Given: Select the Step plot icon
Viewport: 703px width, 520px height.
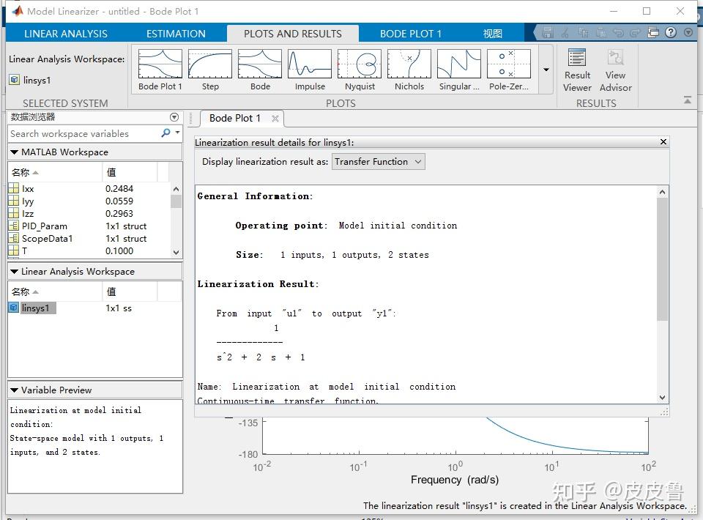Looking at the screenshot, I should pyautogui.click(x=210, y=64).
